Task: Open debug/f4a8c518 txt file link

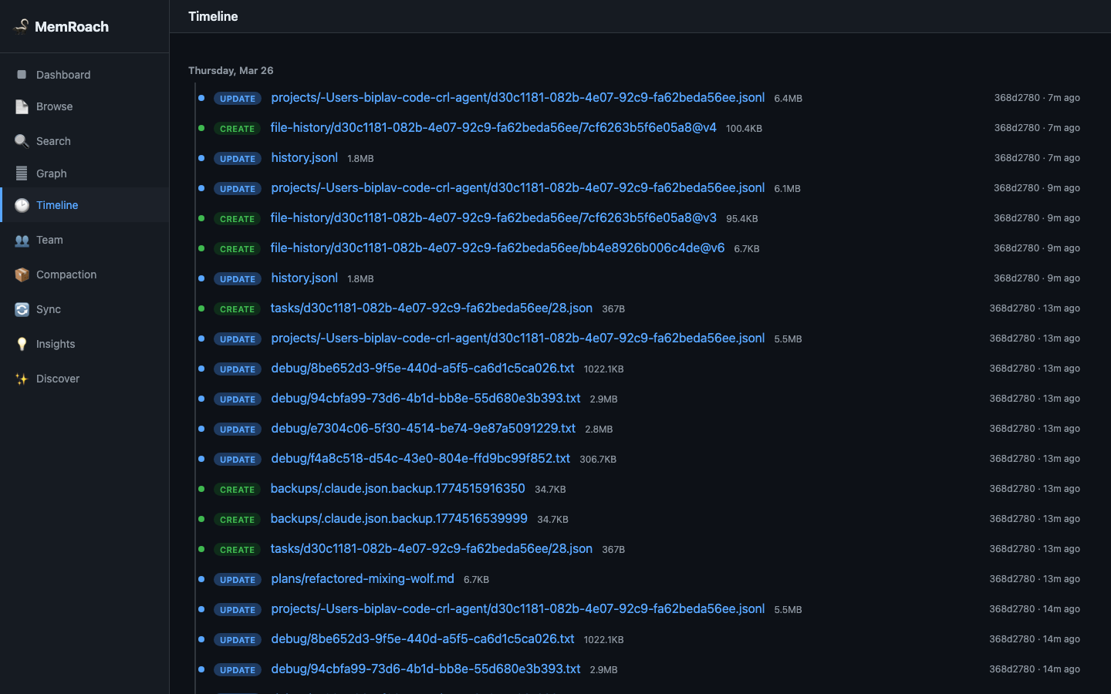Action: [420, 459]
